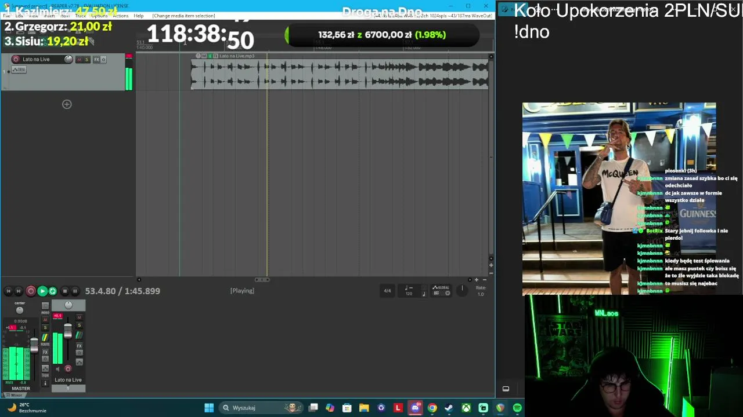The width and height of the screenshot is (743, 417).
Task: Open the Xbox app from the taskbar
Action: point(466,408)
